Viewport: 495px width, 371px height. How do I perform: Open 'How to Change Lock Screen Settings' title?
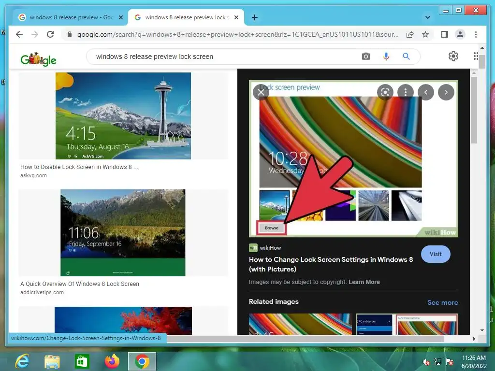click(x=331, y=264)
